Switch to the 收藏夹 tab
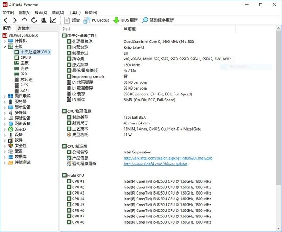 tap(23, 29)
